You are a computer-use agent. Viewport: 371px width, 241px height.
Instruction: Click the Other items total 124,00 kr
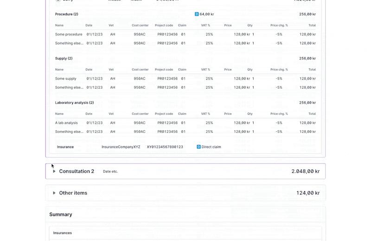308,193
